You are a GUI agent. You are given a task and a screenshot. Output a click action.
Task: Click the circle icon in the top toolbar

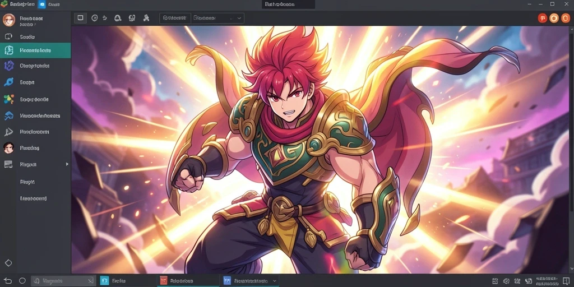coord(94,18)
